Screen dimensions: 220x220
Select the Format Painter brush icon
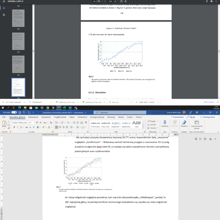tap(9, 128)
